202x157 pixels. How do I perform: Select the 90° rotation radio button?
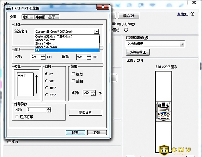(47, 81)
